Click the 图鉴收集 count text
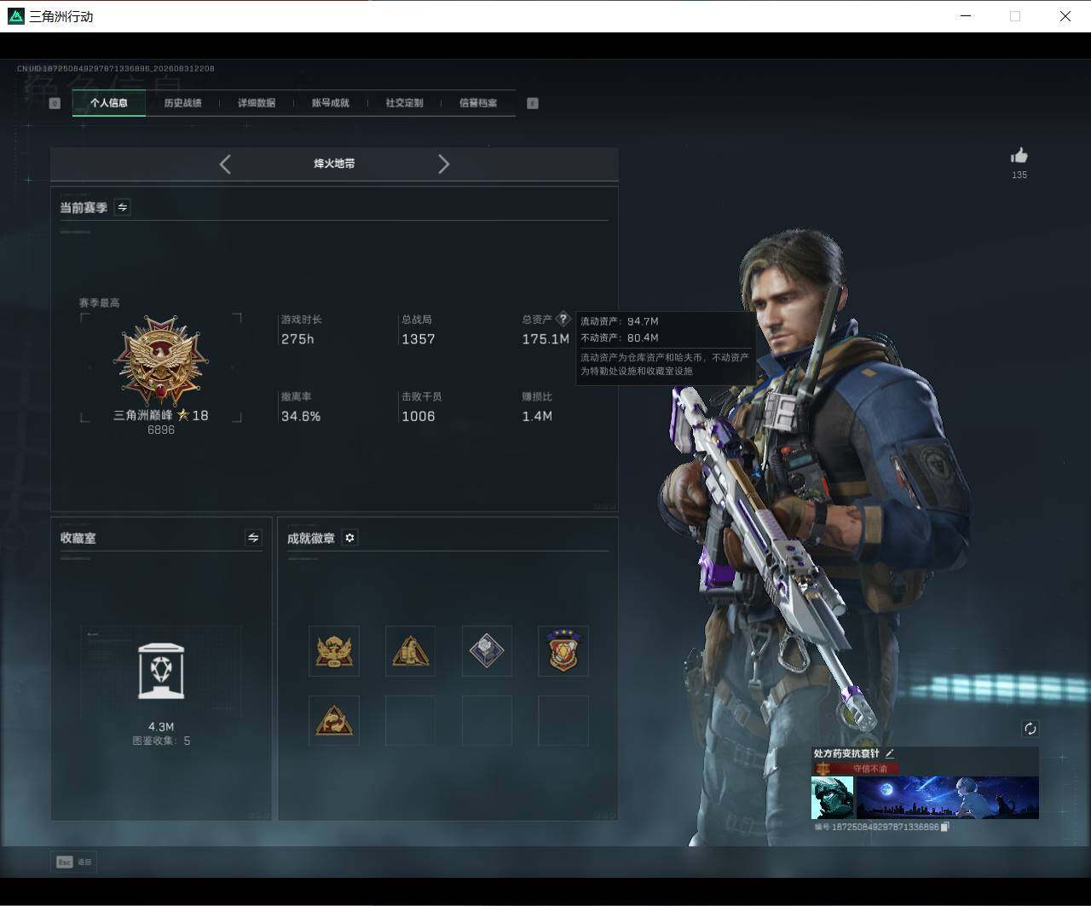 pyautogui.click(x=161, y=741)
